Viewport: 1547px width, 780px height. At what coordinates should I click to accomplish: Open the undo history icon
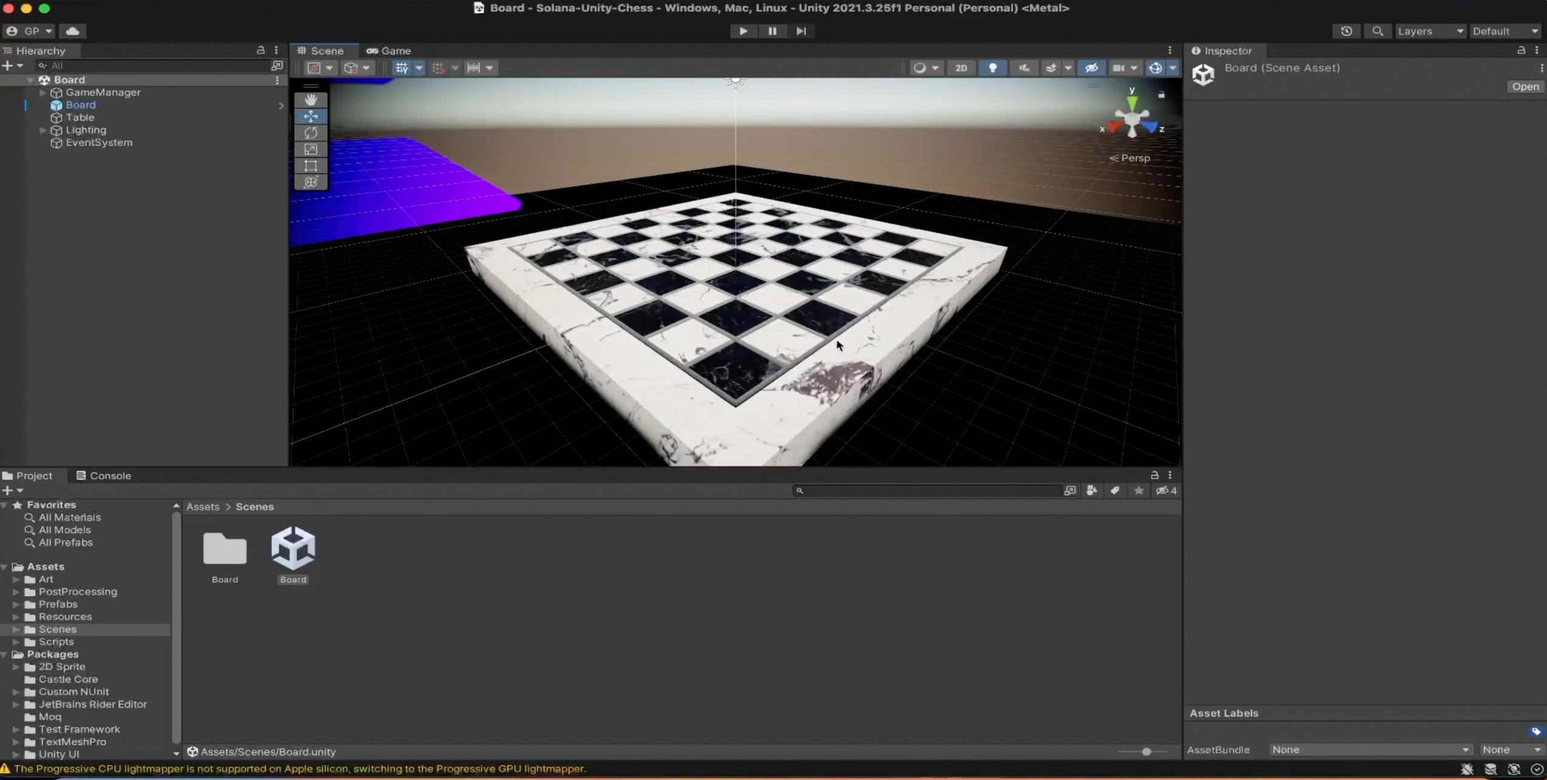(x=1346, y=31)
